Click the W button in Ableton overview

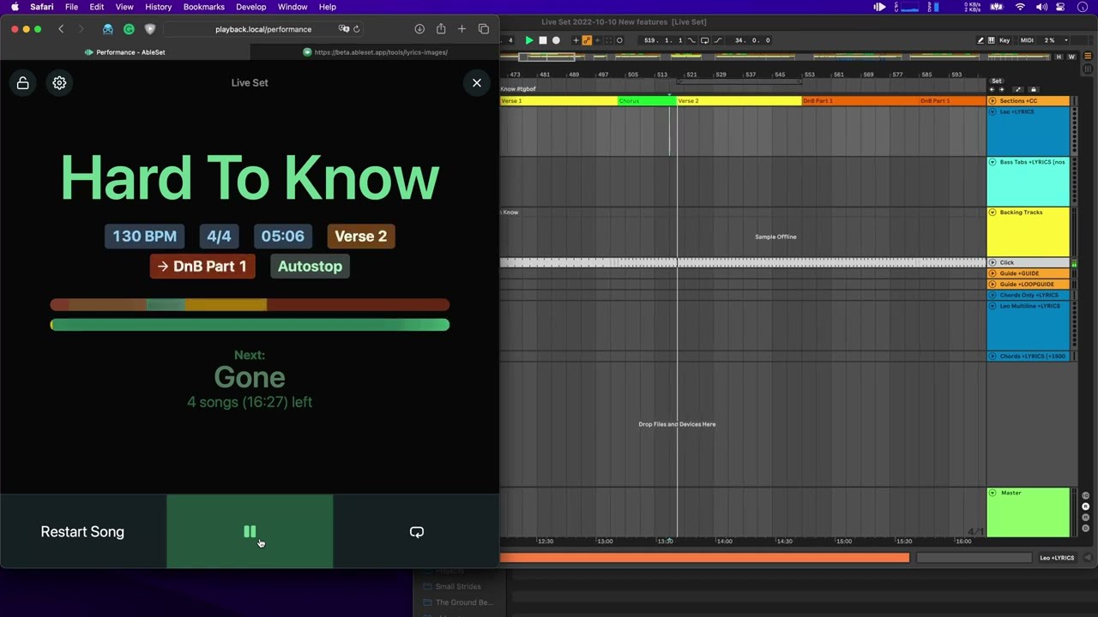tap(1071, 57)
